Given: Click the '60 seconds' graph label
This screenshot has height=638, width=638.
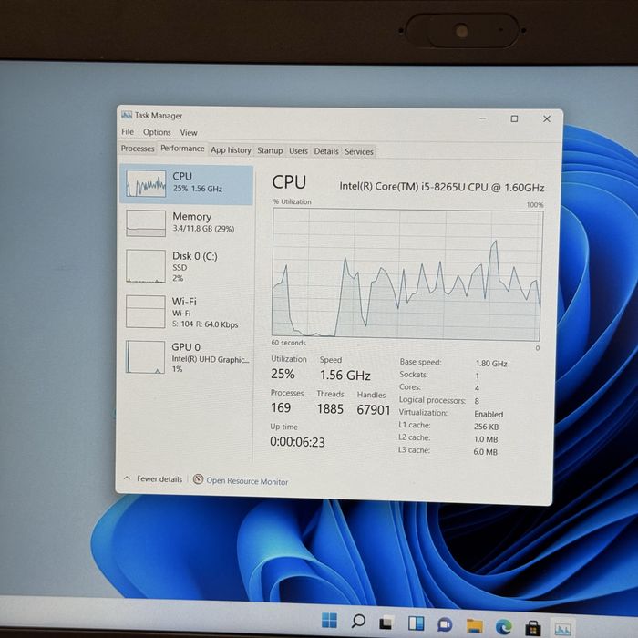Looking at the screenshot, I should (289, 343).
